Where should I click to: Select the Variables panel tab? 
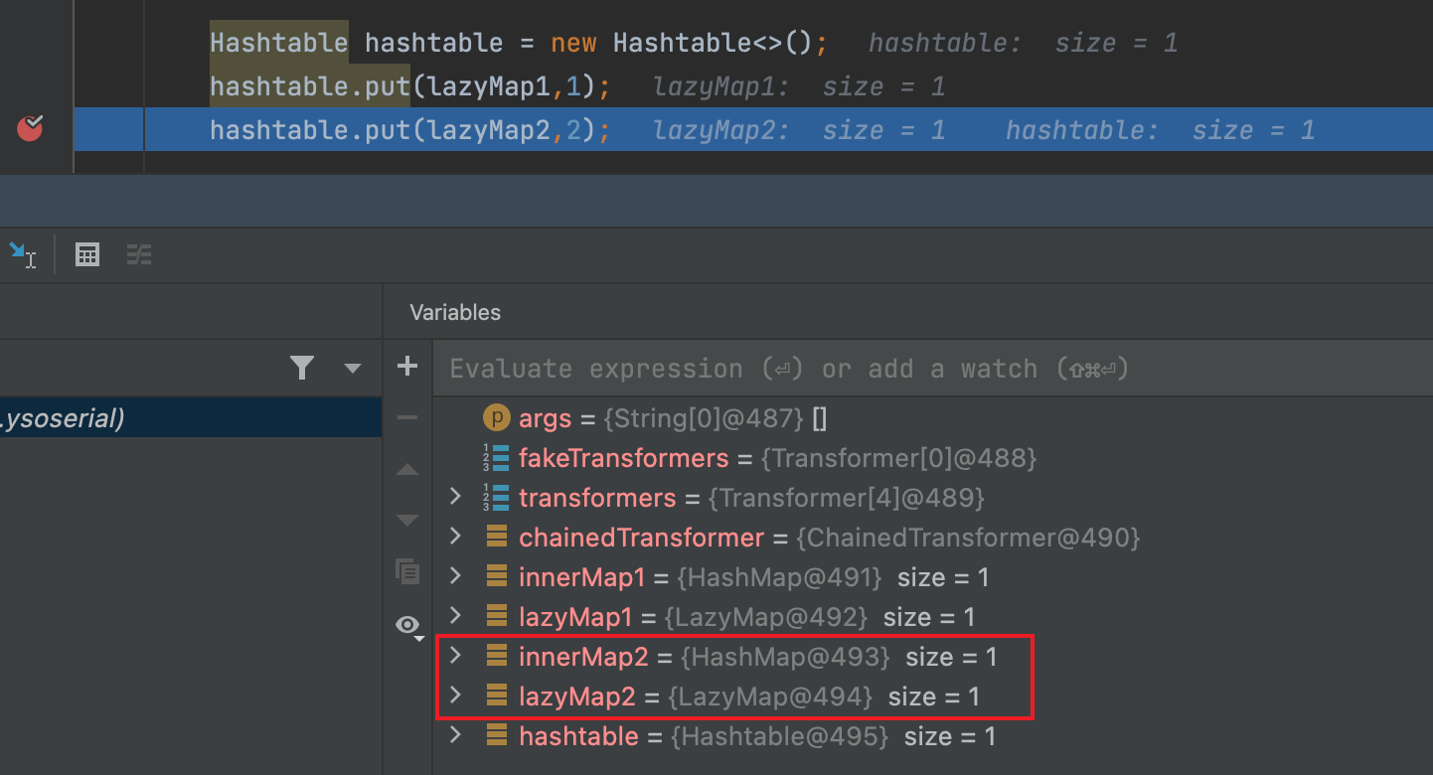click(x=455, y=312)
